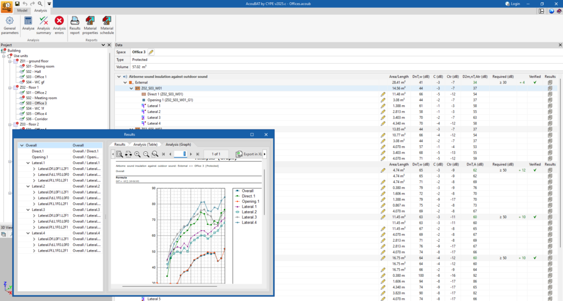Collapse the Overall node in Results tree

(21, 145)
